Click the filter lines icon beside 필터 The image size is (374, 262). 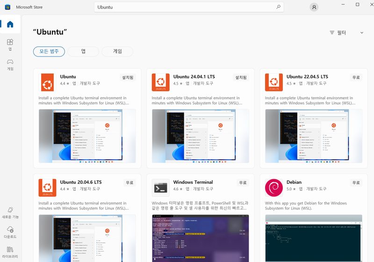click(332, 32)
